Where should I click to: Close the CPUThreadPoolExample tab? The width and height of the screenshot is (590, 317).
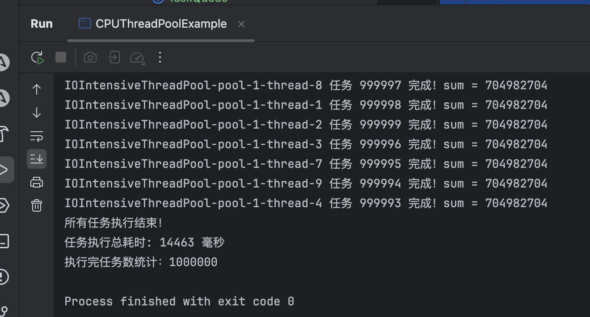tap(241, 24)
